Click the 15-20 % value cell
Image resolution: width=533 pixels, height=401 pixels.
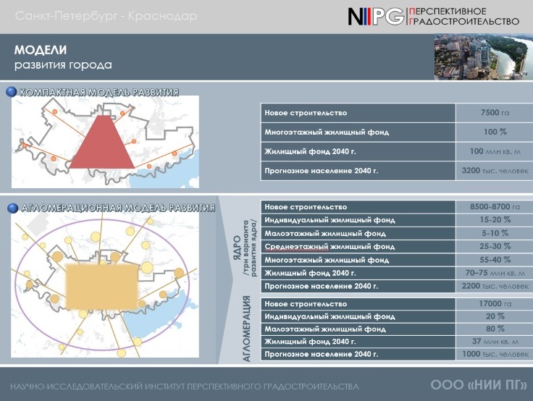(495, 220)
